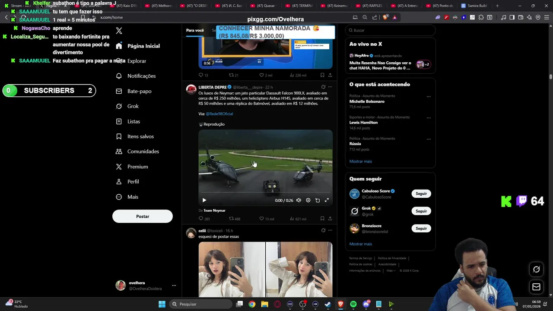
Task: Open Lewis Hamilton trend options
Action: [x=429, y=118]
